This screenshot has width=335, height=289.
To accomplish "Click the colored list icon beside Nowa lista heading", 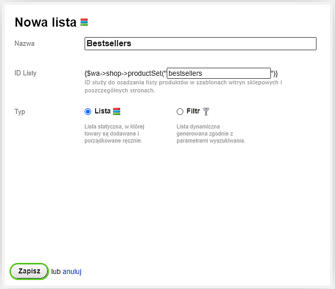I will point(84,22).
